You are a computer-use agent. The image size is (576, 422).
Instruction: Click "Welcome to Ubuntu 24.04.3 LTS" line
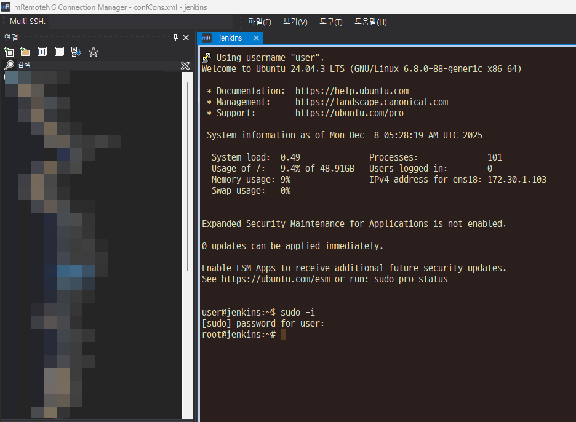(x=361, y=69)
